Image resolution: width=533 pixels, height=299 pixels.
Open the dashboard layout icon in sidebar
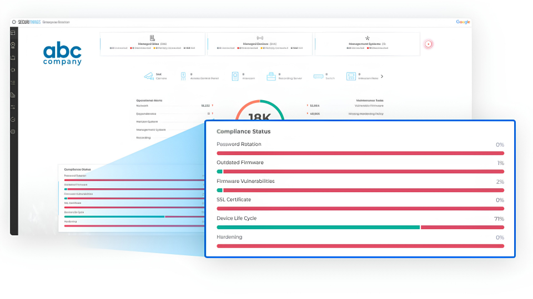point(13,33)
